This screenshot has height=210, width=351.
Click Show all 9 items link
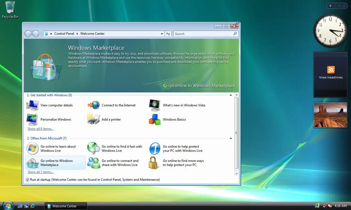click(x=41, y=129)
